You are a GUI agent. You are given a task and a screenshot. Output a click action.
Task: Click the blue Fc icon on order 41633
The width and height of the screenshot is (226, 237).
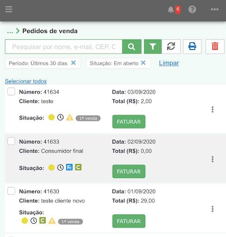(69, 167)
